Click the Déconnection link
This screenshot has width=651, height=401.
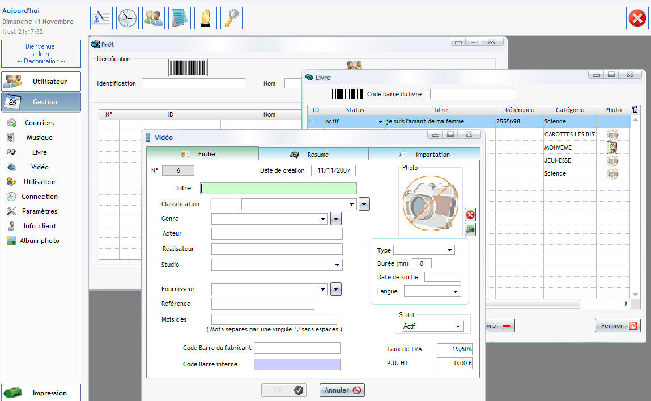click(x=41, y=61)
